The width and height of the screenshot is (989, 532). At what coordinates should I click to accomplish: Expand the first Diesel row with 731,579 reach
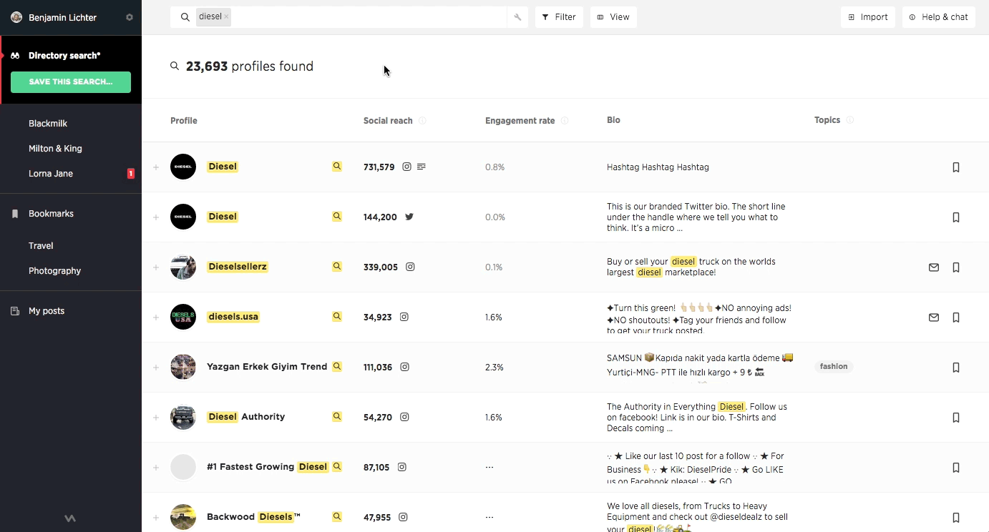[155, 167]
